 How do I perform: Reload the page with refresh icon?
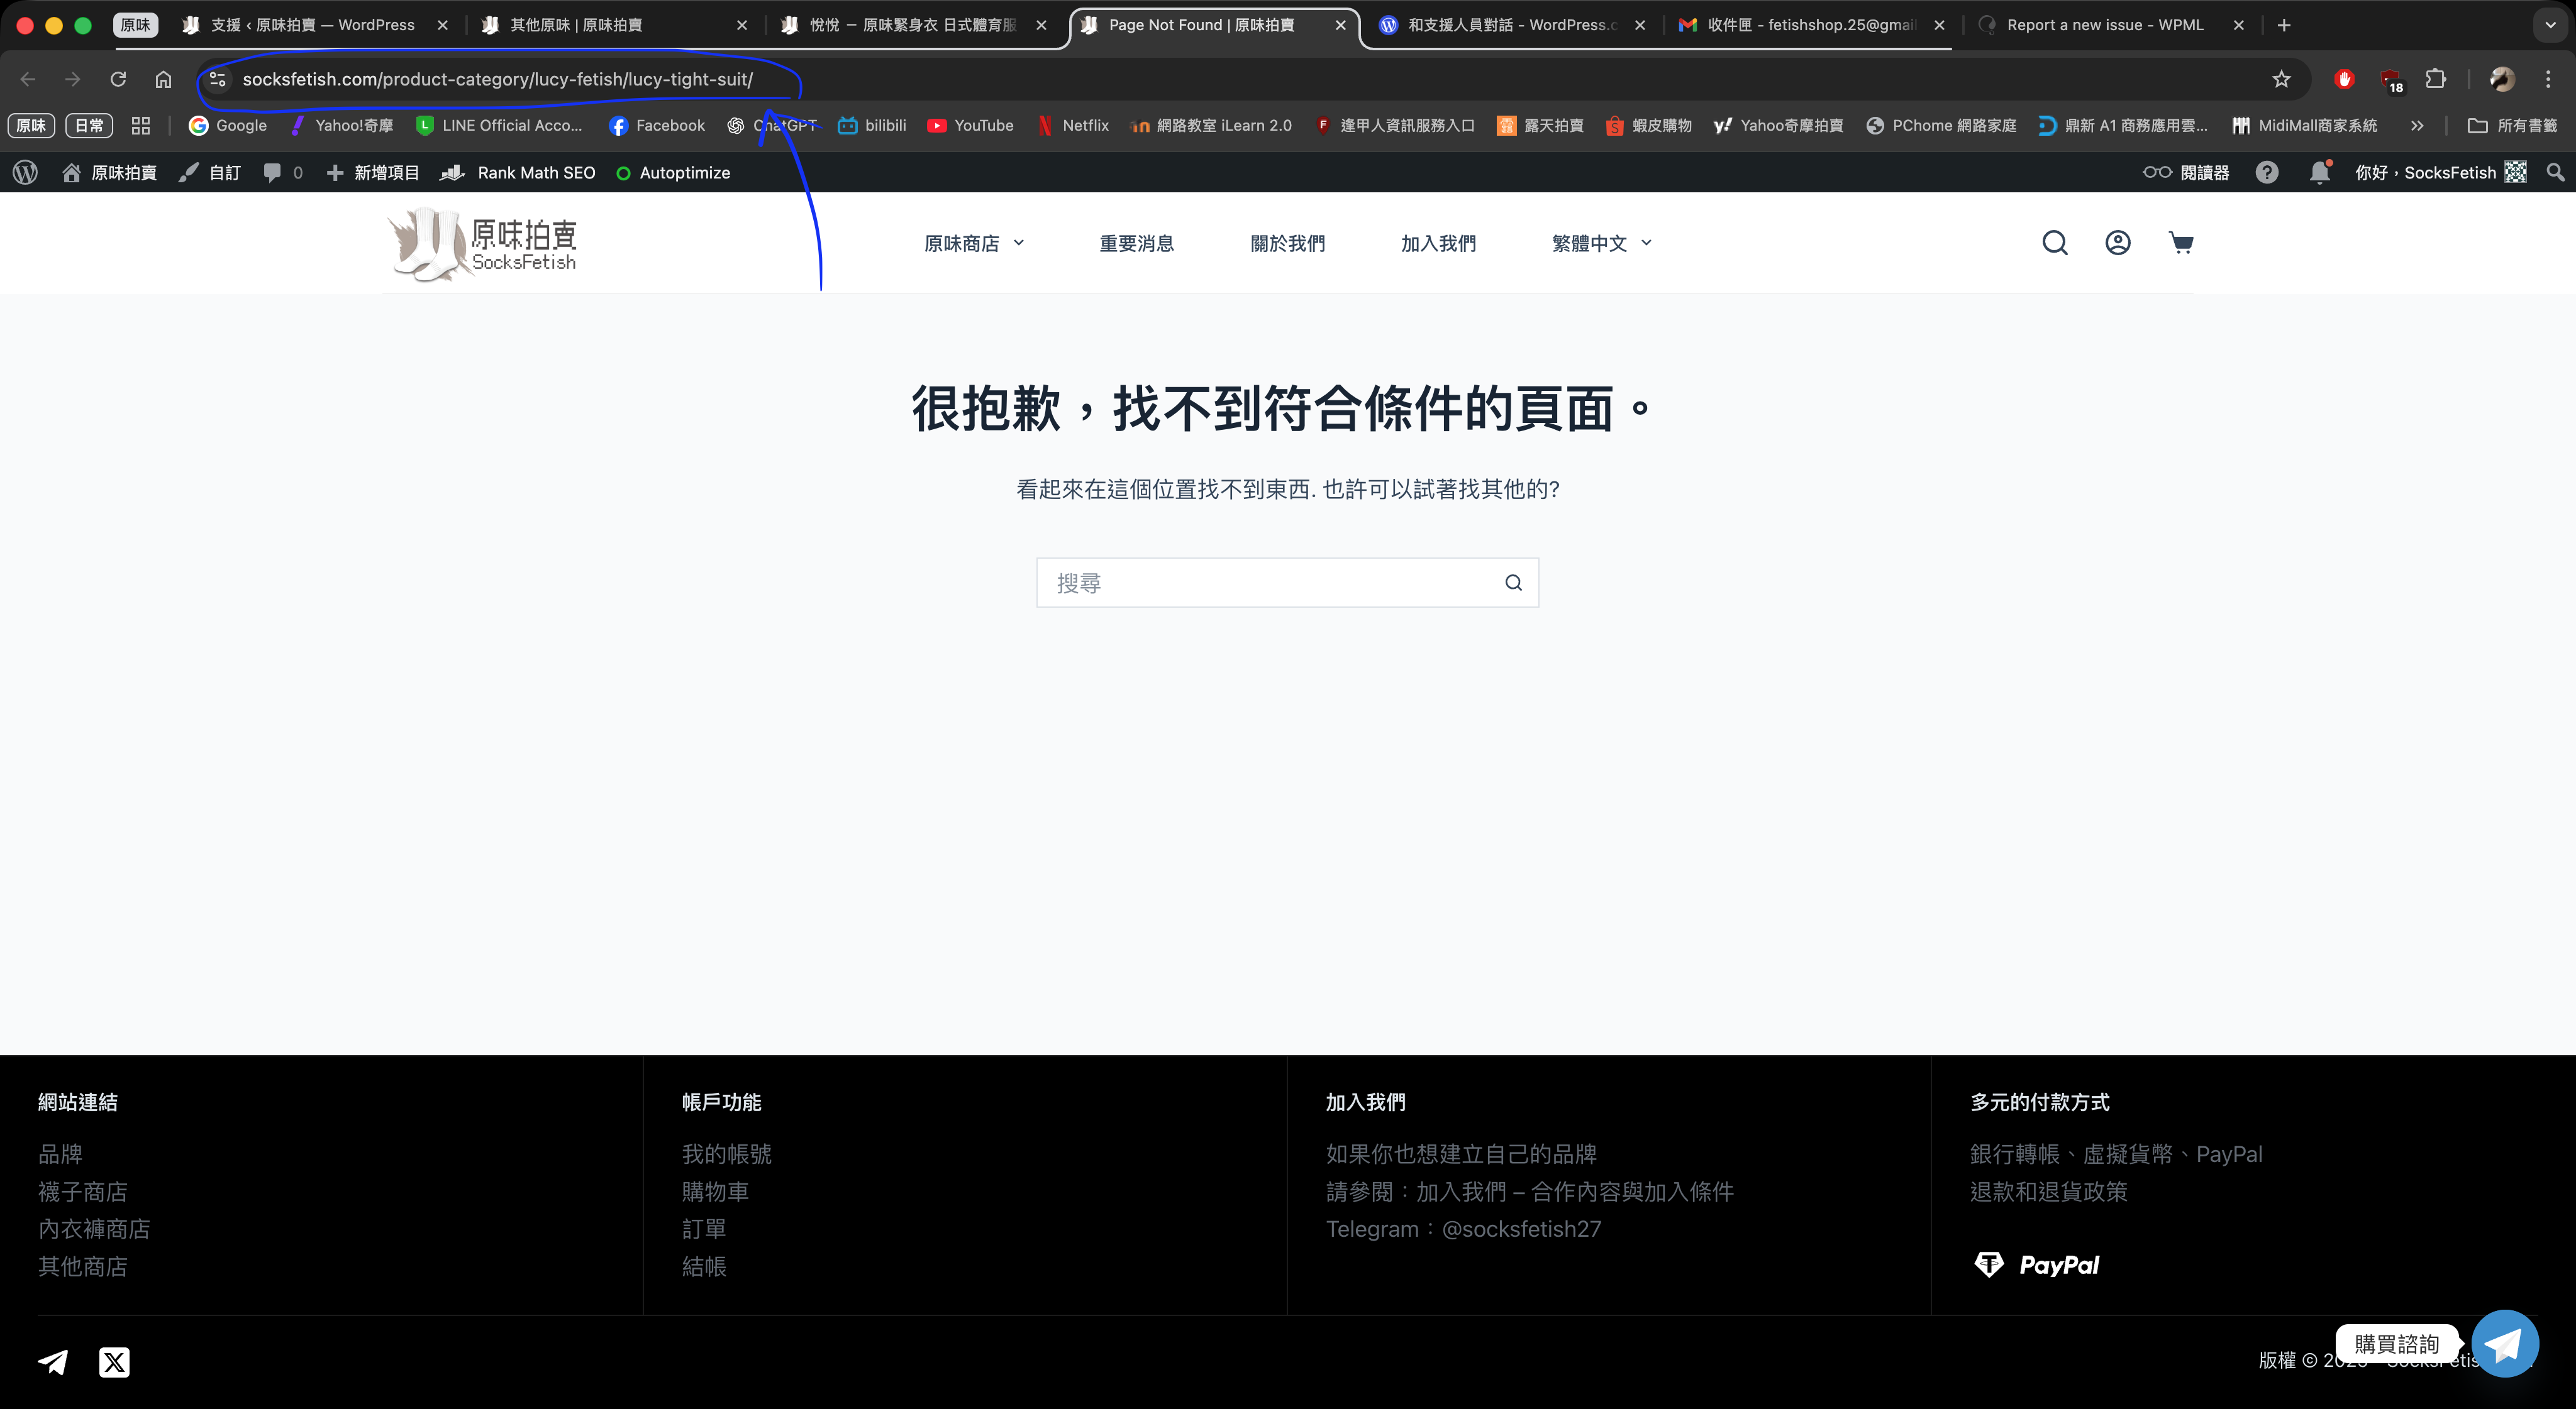pyautogui.click(x=118, y=79)
